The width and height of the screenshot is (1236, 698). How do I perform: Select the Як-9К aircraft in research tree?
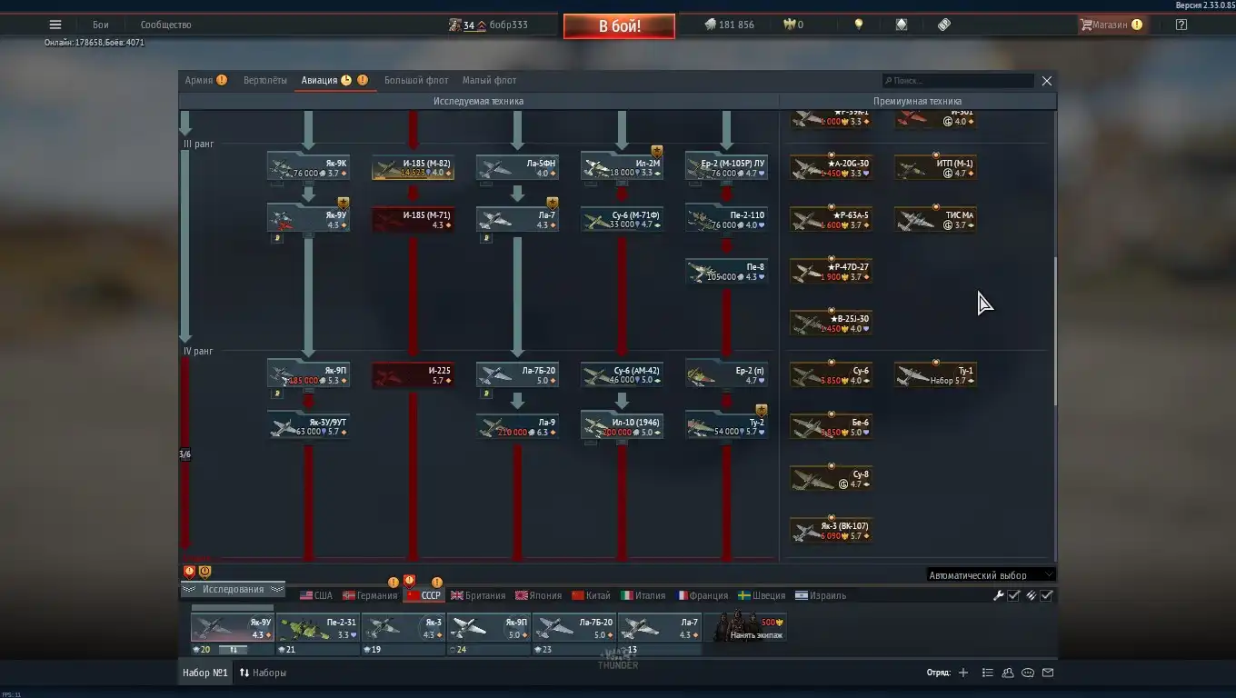(x=308, y=167)
